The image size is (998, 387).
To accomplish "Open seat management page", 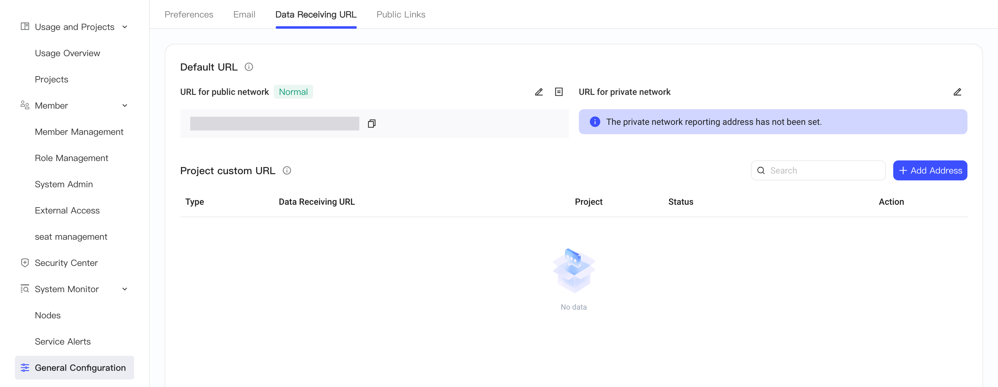I will pyautogui.click(x=71, y=237).
